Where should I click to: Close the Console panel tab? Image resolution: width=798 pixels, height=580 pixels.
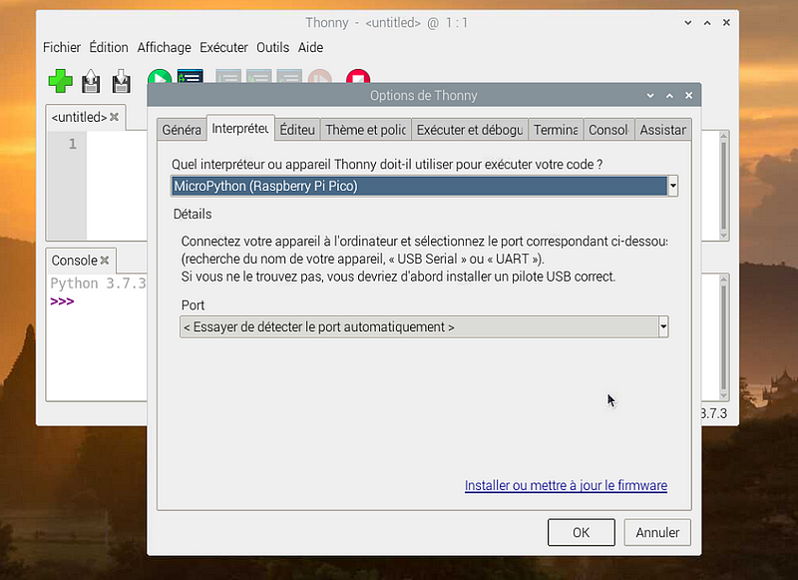[x=105, y=261]
